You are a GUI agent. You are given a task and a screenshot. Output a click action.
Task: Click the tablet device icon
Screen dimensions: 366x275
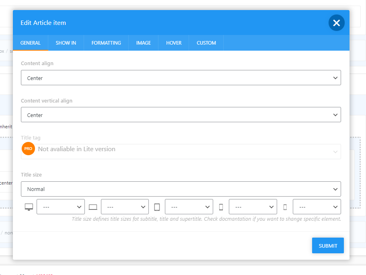coord(157,207)
